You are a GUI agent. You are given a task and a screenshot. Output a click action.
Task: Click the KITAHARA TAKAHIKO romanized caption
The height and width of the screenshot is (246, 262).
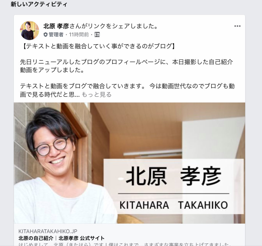pos(174,205)
